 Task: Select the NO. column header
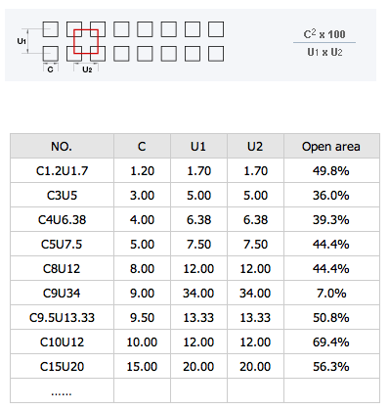62,146
